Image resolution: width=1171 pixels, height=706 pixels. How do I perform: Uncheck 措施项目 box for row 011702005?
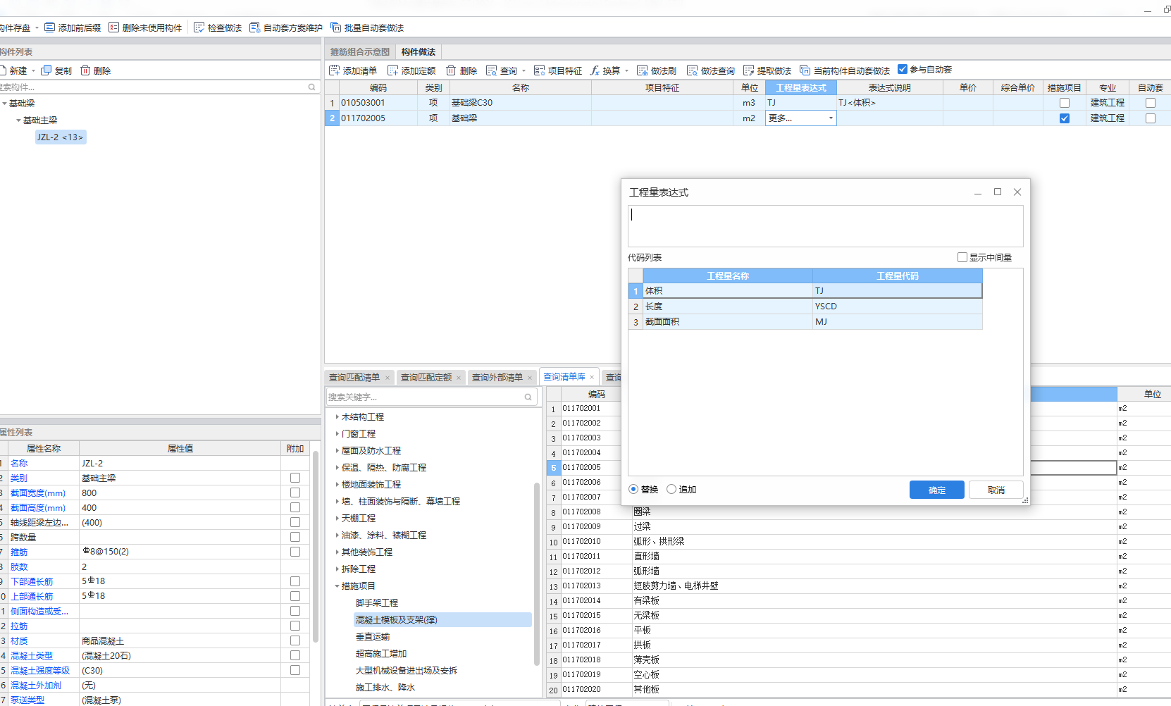[1065, 118]
